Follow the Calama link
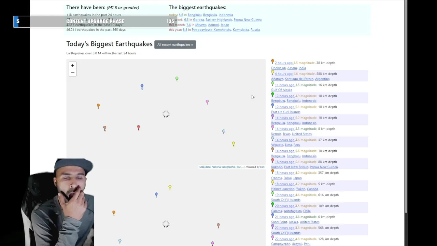Image resolution: width=437 pixels, height=246 pixels. (277, 211)
